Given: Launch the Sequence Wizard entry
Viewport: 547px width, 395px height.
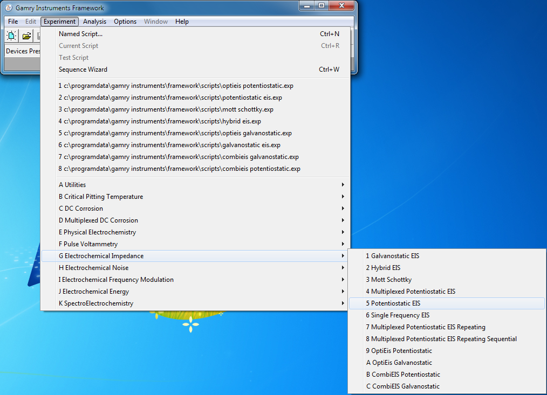Looking at the screenshot, I should [195, 70].
